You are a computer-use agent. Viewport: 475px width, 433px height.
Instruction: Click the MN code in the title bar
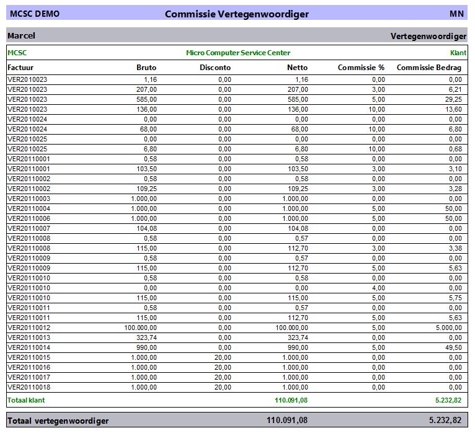pos(456,14)
